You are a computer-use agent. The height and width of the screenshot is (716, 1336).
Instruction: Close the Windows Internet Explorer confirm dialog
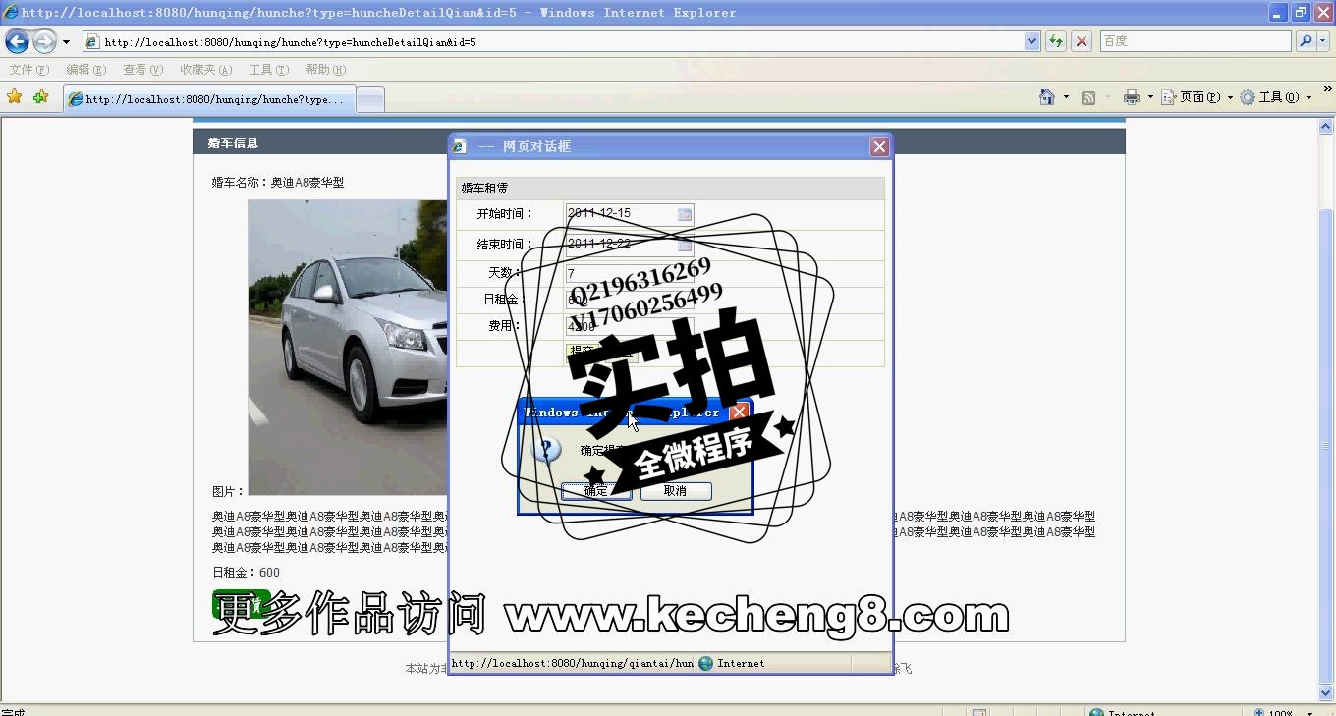pos(740,413)
